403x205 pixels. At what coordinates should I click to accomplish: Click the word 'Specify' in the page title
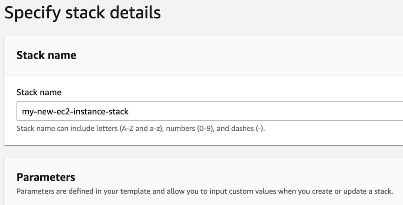coord(33,13)
